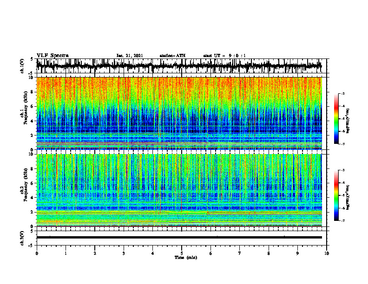Click the "start UT = 9 : 0 : 1" text
This screenshot has width=368, height=284.
(x=224, y=56)
